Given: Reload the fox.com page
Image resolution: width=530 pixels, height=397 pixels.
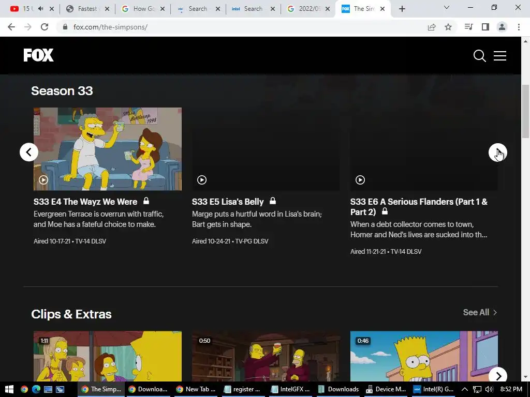Looking at the screenshot, I should tap(45, 27).
